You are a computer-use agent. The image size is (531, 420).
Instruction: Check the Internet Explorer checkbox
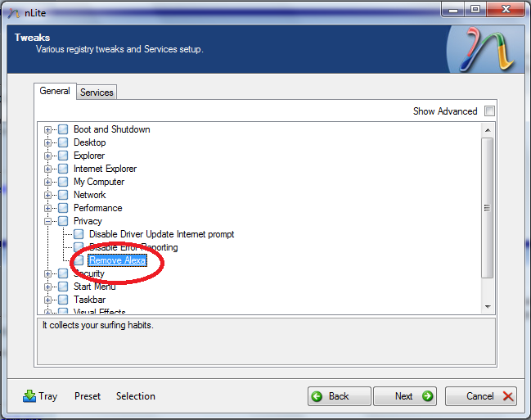point(63,169)
